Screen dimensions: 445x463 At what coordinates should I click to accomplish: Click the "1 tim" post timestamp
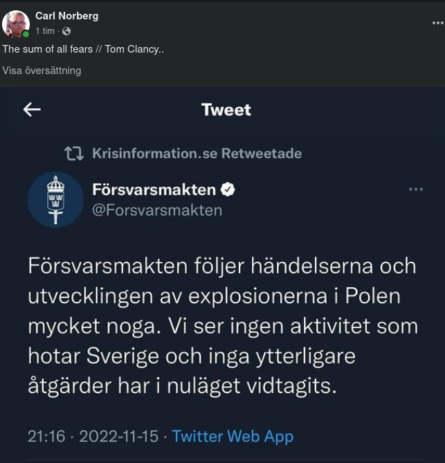[x=45, y=31]
